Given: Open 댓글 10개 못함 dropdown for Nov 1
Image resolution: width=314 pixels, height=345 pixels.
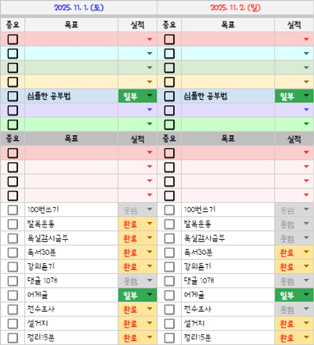Looking at the screenshot, I should pos(149,281).
